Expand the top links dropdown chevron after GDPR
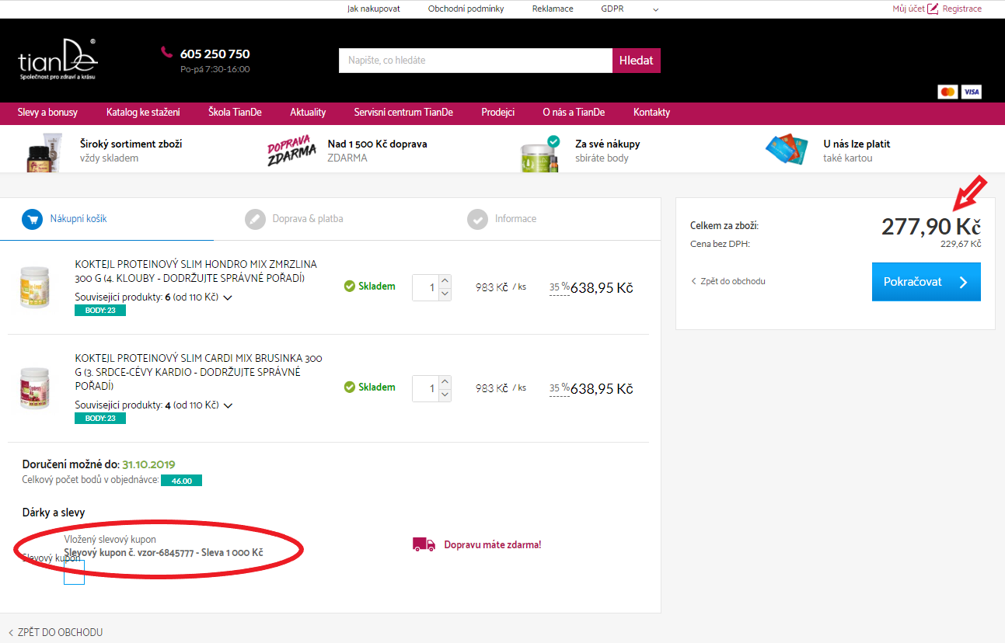This screenshot has width=1005, height=643. pos(655,9)
